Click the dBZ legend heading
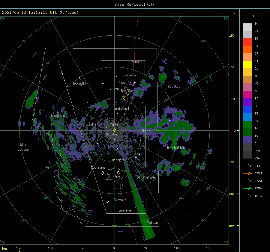 coord(254,16)
